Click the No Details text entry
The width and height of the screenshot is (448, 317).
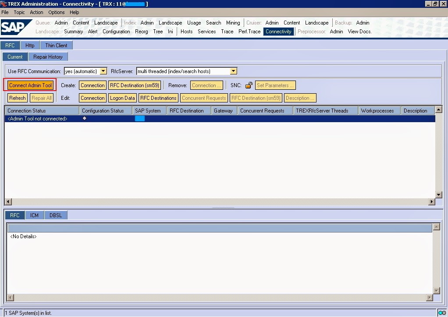pyautogui.click(x=23, y=236)
